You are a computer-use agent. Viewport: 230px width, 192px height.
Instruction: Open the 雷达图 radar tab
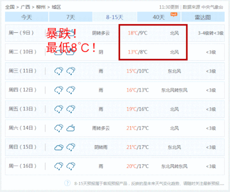(x=203, y=17)
